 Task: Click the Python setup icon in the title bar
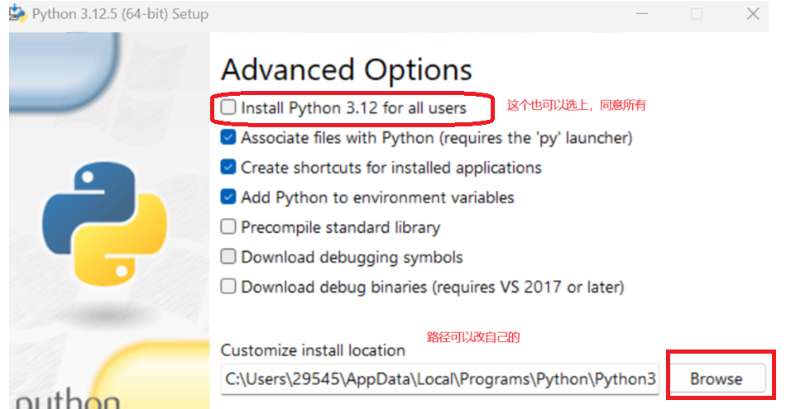(17, 13)
